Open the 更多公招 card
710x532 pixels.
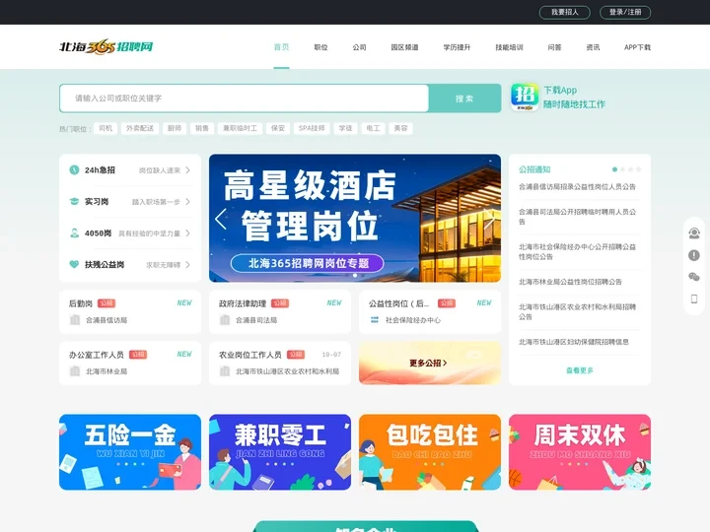click(x=430, y=363)
